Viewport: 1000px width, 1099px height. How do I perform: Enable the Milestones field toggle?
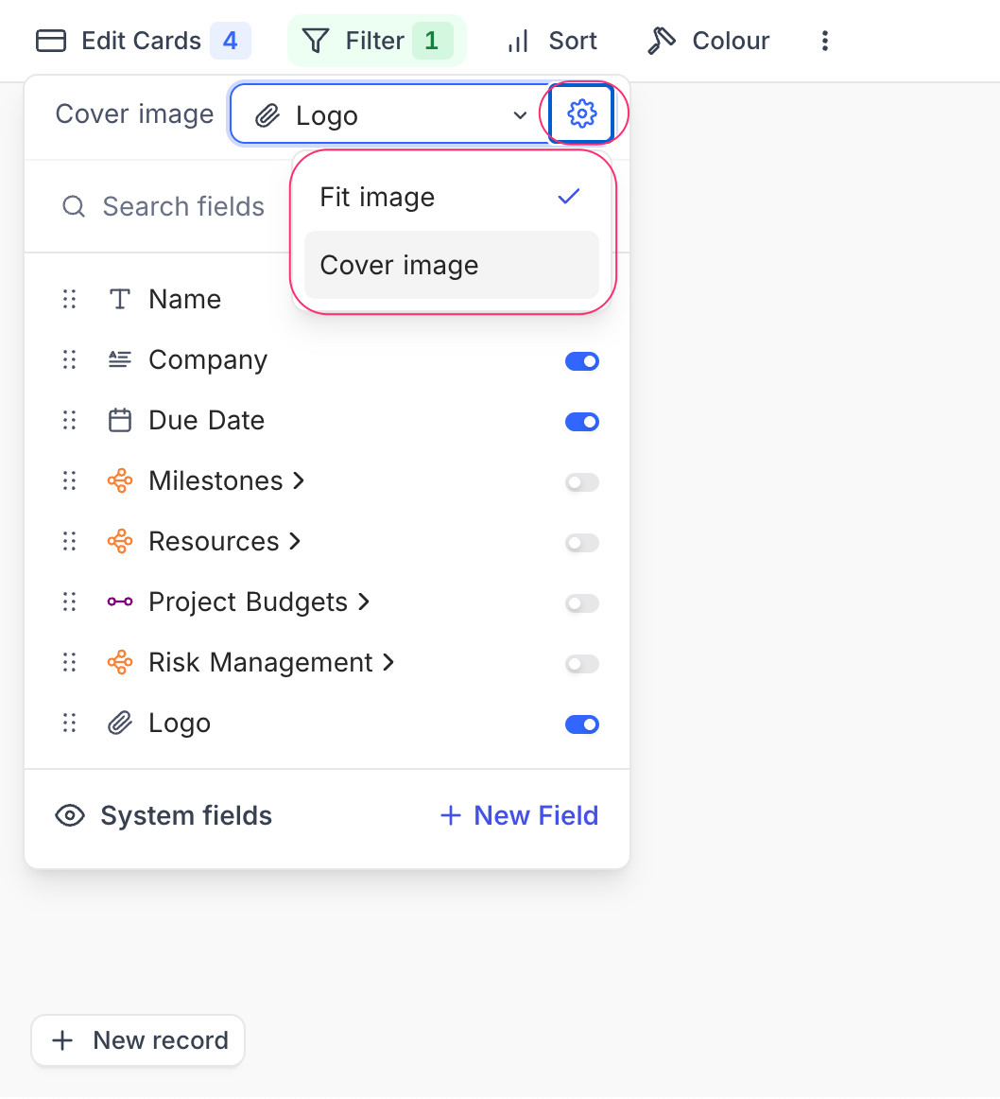582,481
